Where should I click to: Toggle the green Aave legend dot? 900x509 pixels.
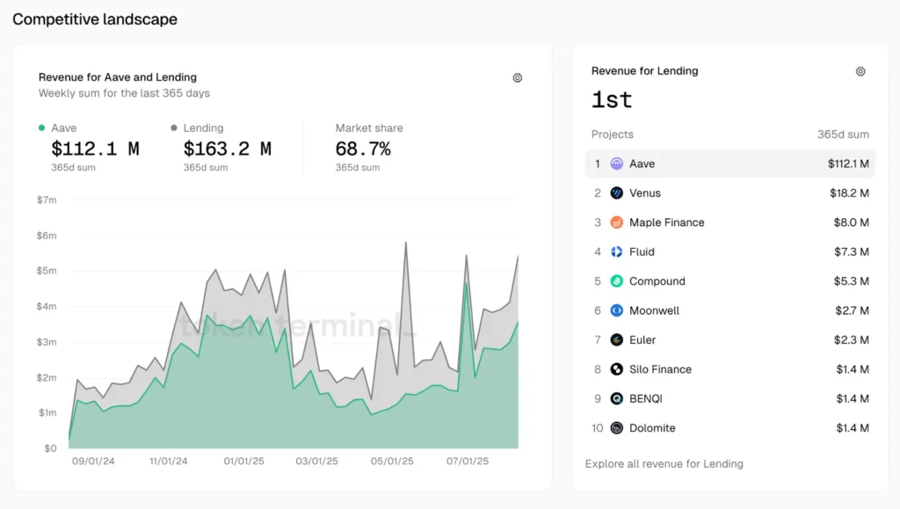41,128
